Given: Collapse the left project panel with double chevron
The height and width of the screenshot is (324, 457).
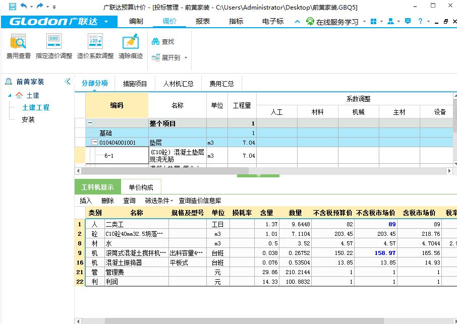Looking at the screenshot, I should (x=67, y=81).
